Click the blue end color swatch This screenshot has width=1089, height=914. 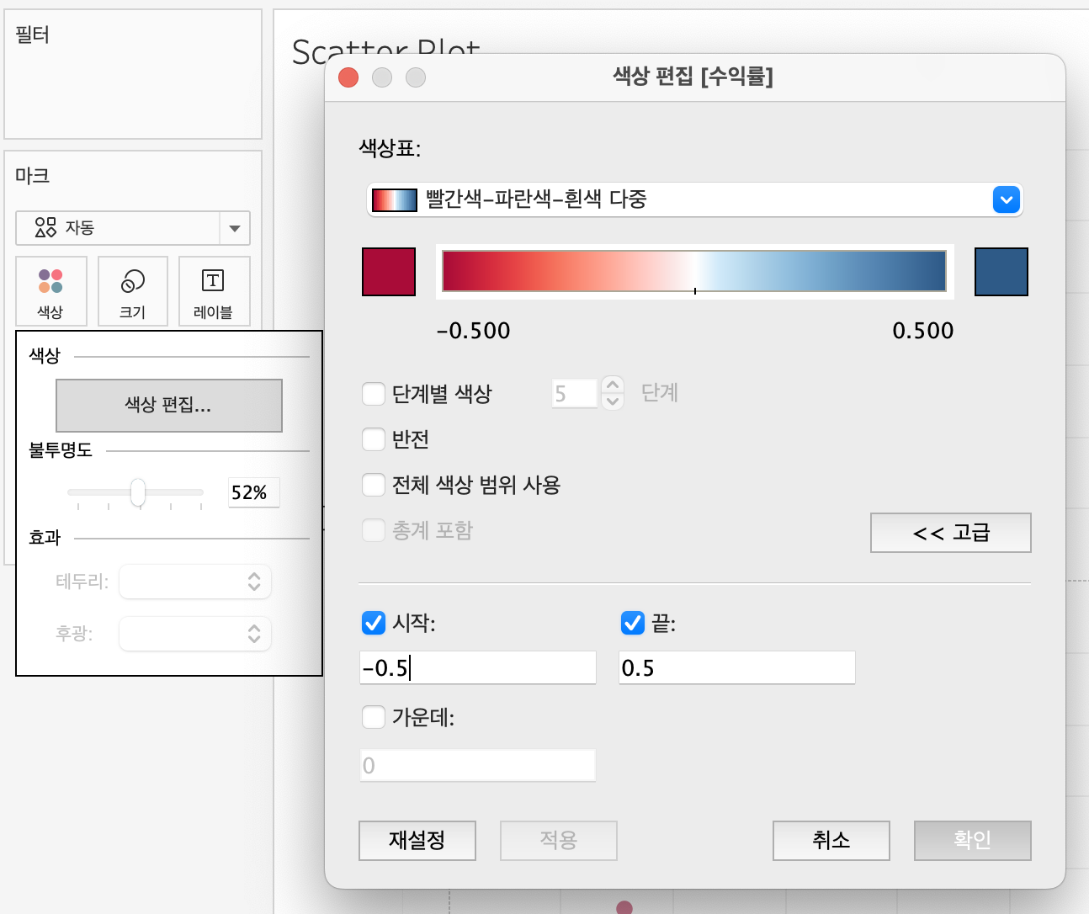(x=1001, y=272)
